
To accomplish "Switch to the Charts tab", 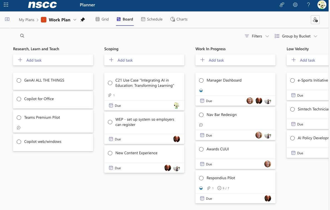I will (x=179, y=19).
